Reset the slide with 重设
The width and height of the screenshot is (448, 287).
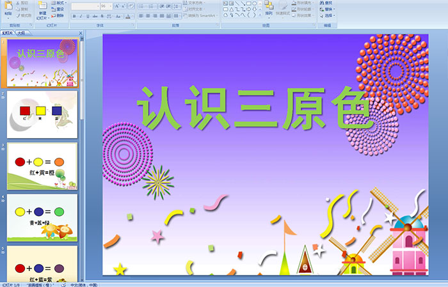[x=58, y=9]
